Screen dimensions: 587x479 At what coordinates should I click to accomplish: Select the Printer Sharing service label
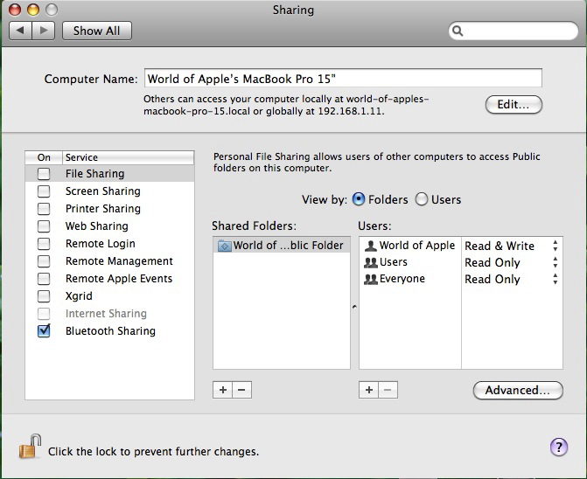pos(103,209)
